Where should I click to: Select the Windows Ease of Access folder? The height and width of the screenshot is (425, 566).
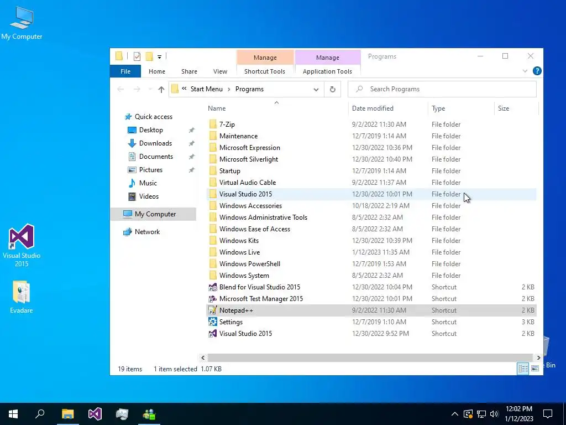(371, 229)
